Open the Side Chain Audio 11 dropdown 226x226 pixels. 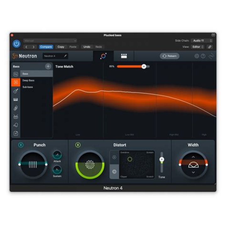click(x=202, y=40)
